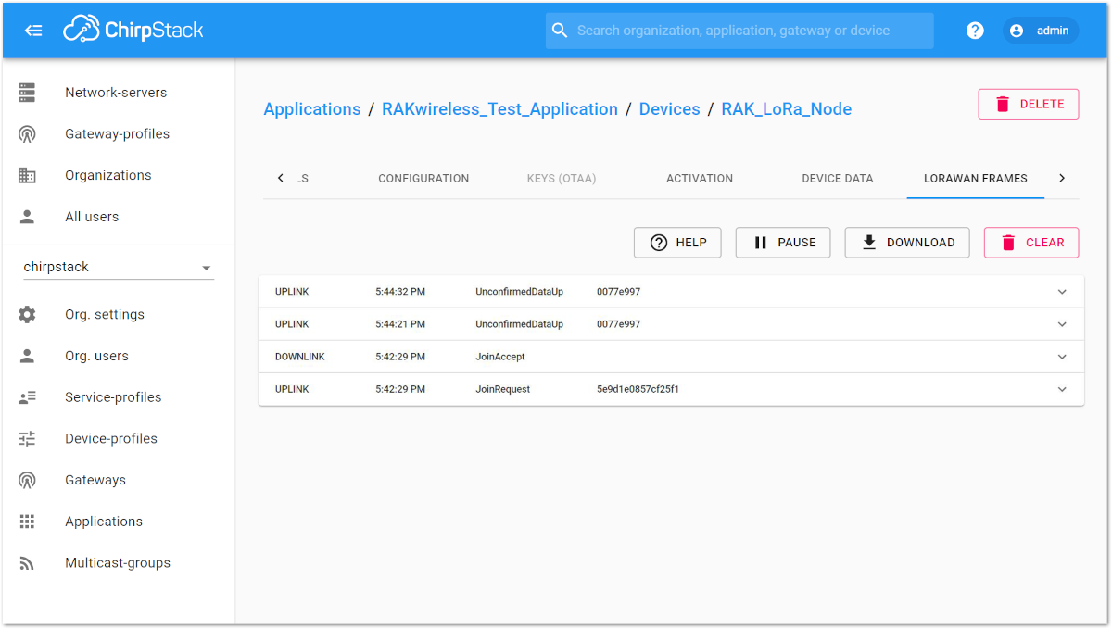
Task: Click the Organizations building icon
Action: 27,175
